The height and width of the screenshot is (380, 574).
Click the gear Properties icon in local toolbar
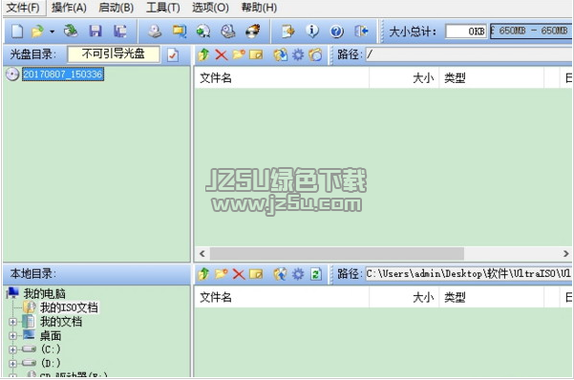[x=298, y=274]
